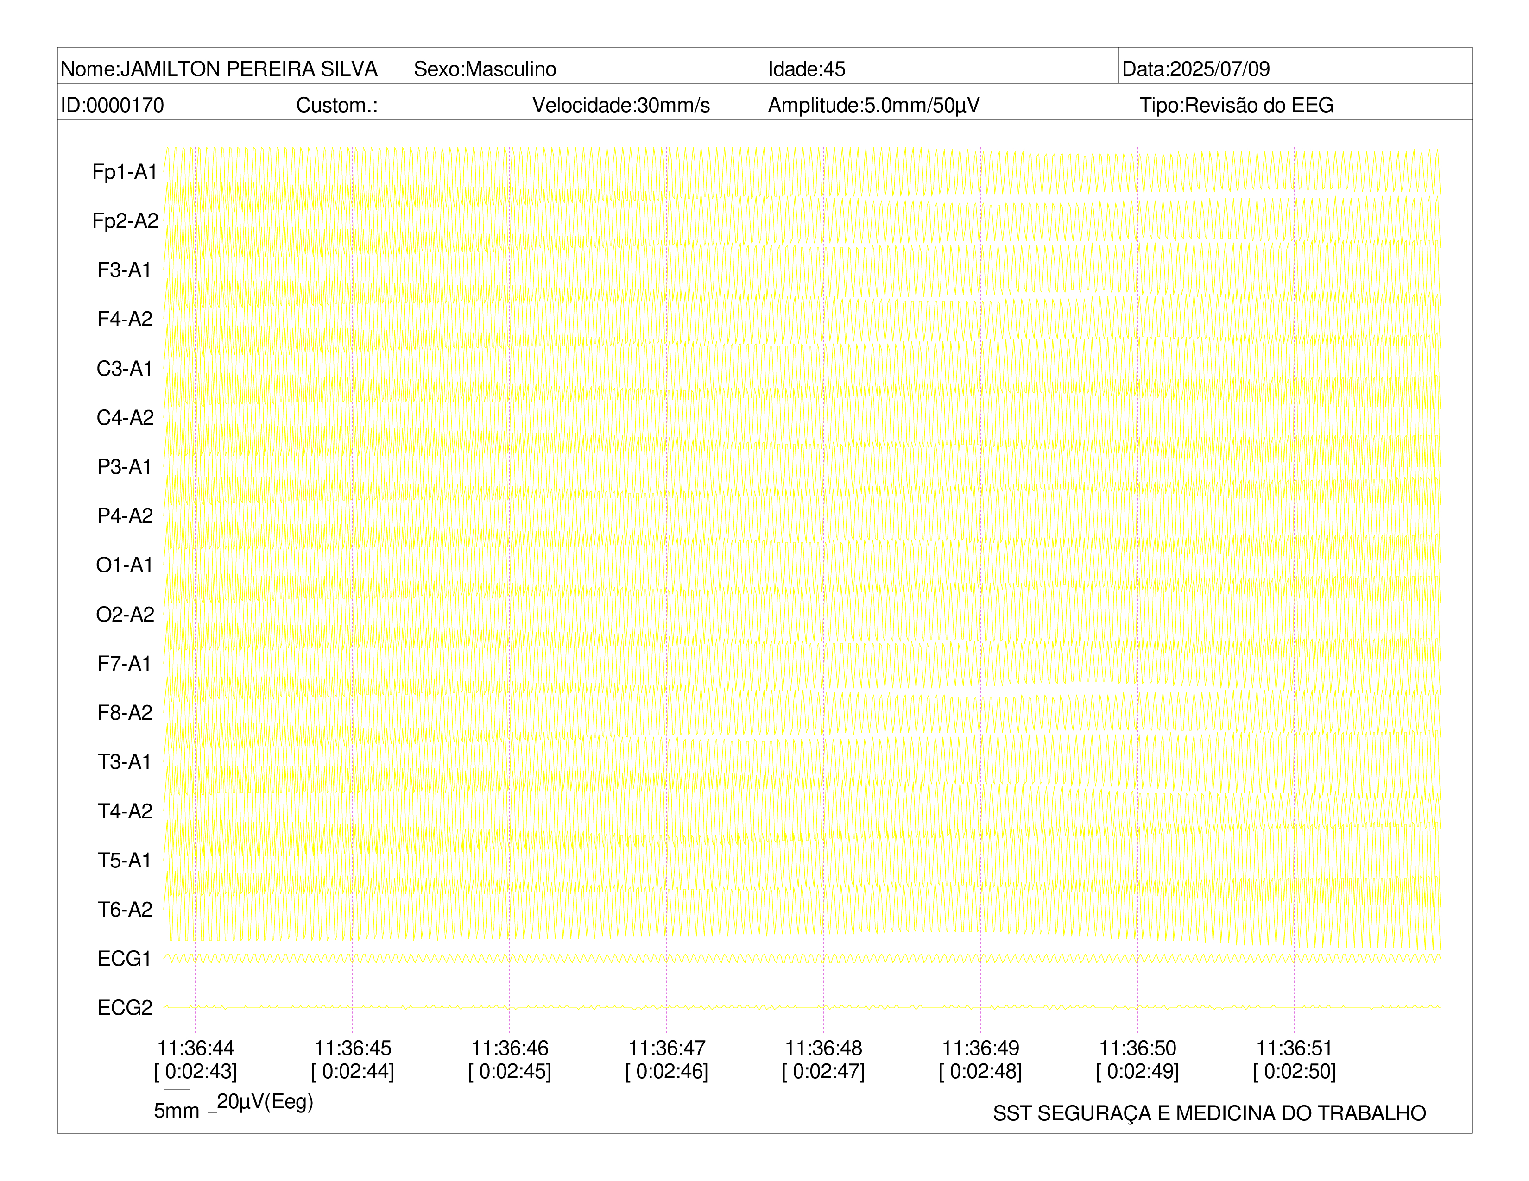Select the 11:36:51 time marker
Viewport: 1529px width, 1181px height.
[x=1295, y=1048]
